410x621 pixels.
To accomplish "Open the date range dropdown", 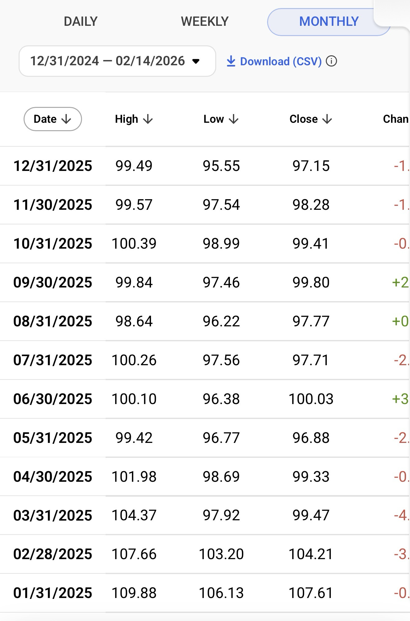I will 117,61.
